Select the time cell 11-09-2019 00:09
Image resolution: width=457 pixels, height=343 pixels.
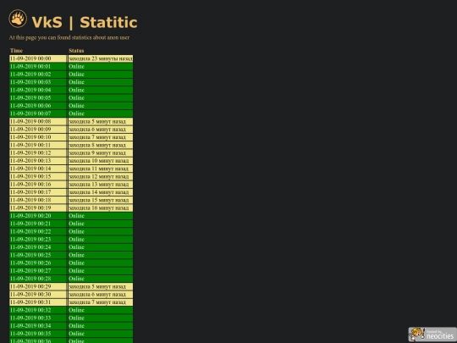(38, 130)
